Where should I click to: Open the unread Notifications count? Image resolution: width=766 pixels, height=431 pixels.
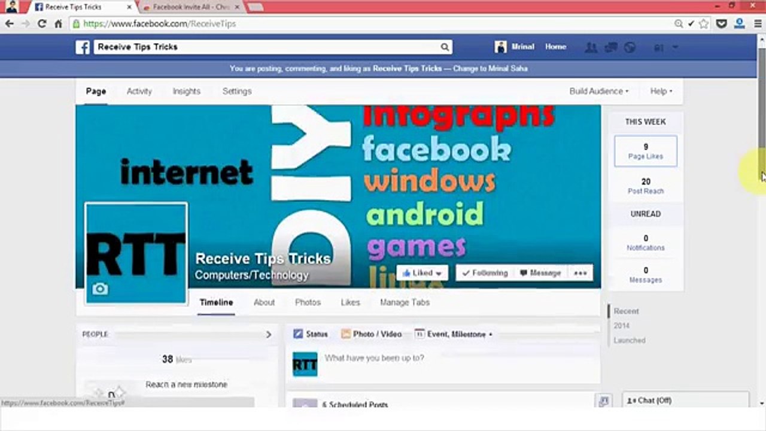point(646,242)
